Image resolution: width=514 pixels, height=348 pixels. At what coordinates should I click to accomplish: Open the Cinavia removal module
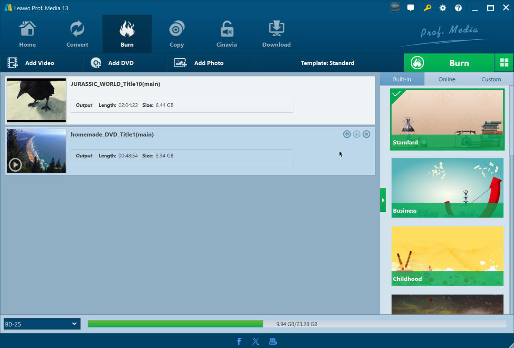226,34
